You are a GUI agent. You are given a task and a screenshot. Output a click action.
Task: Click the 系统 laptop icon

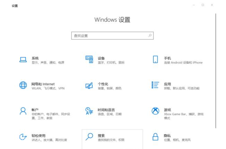point(23,60)
